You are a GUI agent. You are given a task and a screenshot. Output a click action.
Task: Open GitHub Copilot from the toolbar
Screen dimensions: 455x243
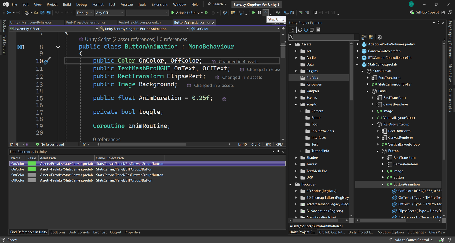click(x=424, y=13)
